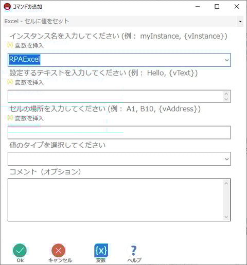The height and width of the screenshot is (265, 247).
Task: Click the comment box down scroll arrow
Action: [226, 217]
